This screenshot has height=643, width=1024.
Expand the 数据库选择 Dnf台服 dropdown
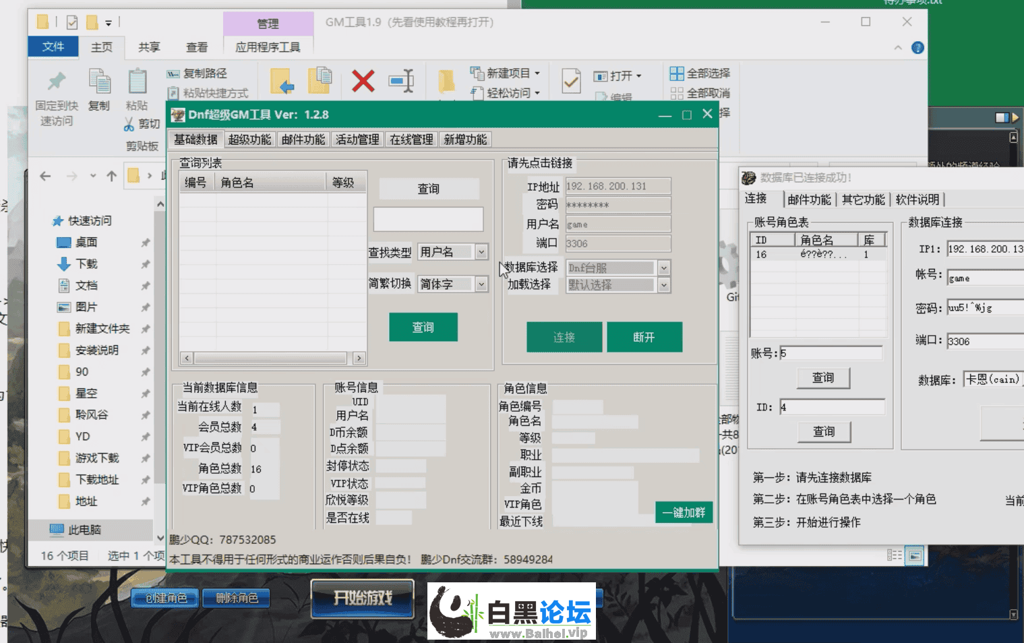click(664, 268)
